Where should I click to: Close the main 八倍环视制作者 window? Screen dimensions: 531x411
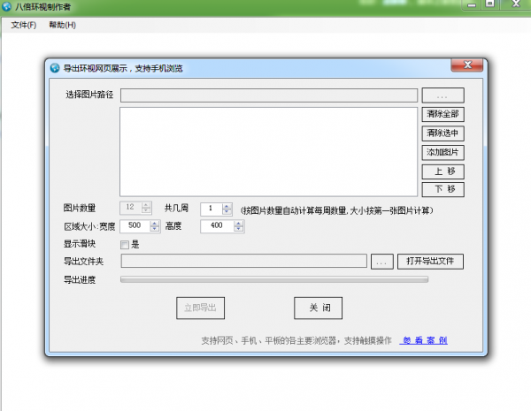coord(515,4)
